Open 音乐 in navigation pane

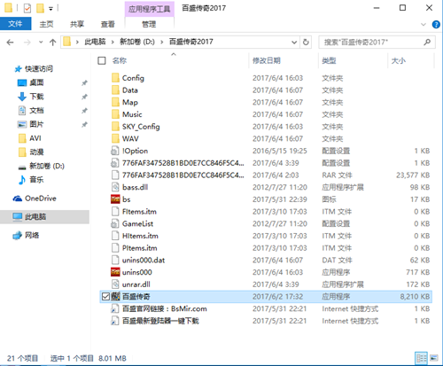(36, 180)
